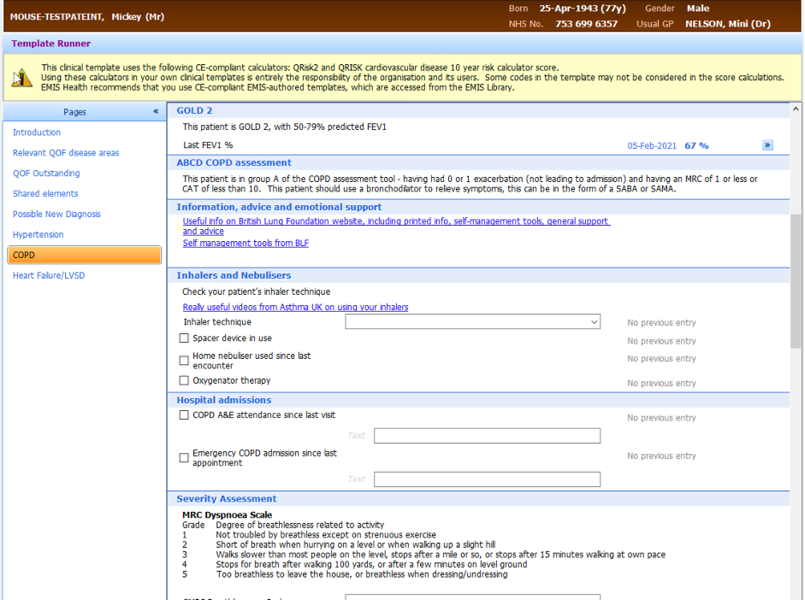This screenshot has width=805, height=600.
Task: Mark COPD A&E attendance since last visit
Action: [183, 415]
